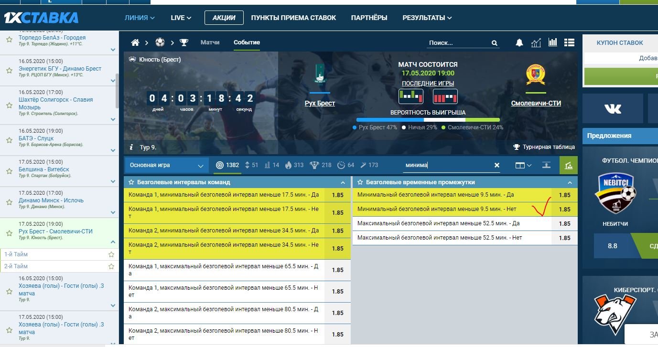Star the Белшина - Витебск match
658x347 pixels.
pyautogui.click(x=9, y=171)
